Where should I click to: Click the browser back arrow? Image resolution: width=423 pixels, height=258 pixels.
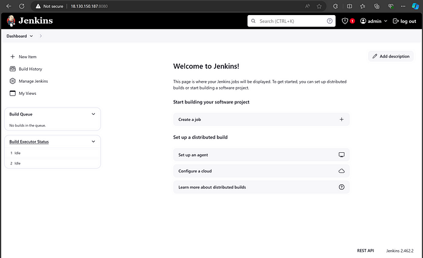click(x=8, y=6)
